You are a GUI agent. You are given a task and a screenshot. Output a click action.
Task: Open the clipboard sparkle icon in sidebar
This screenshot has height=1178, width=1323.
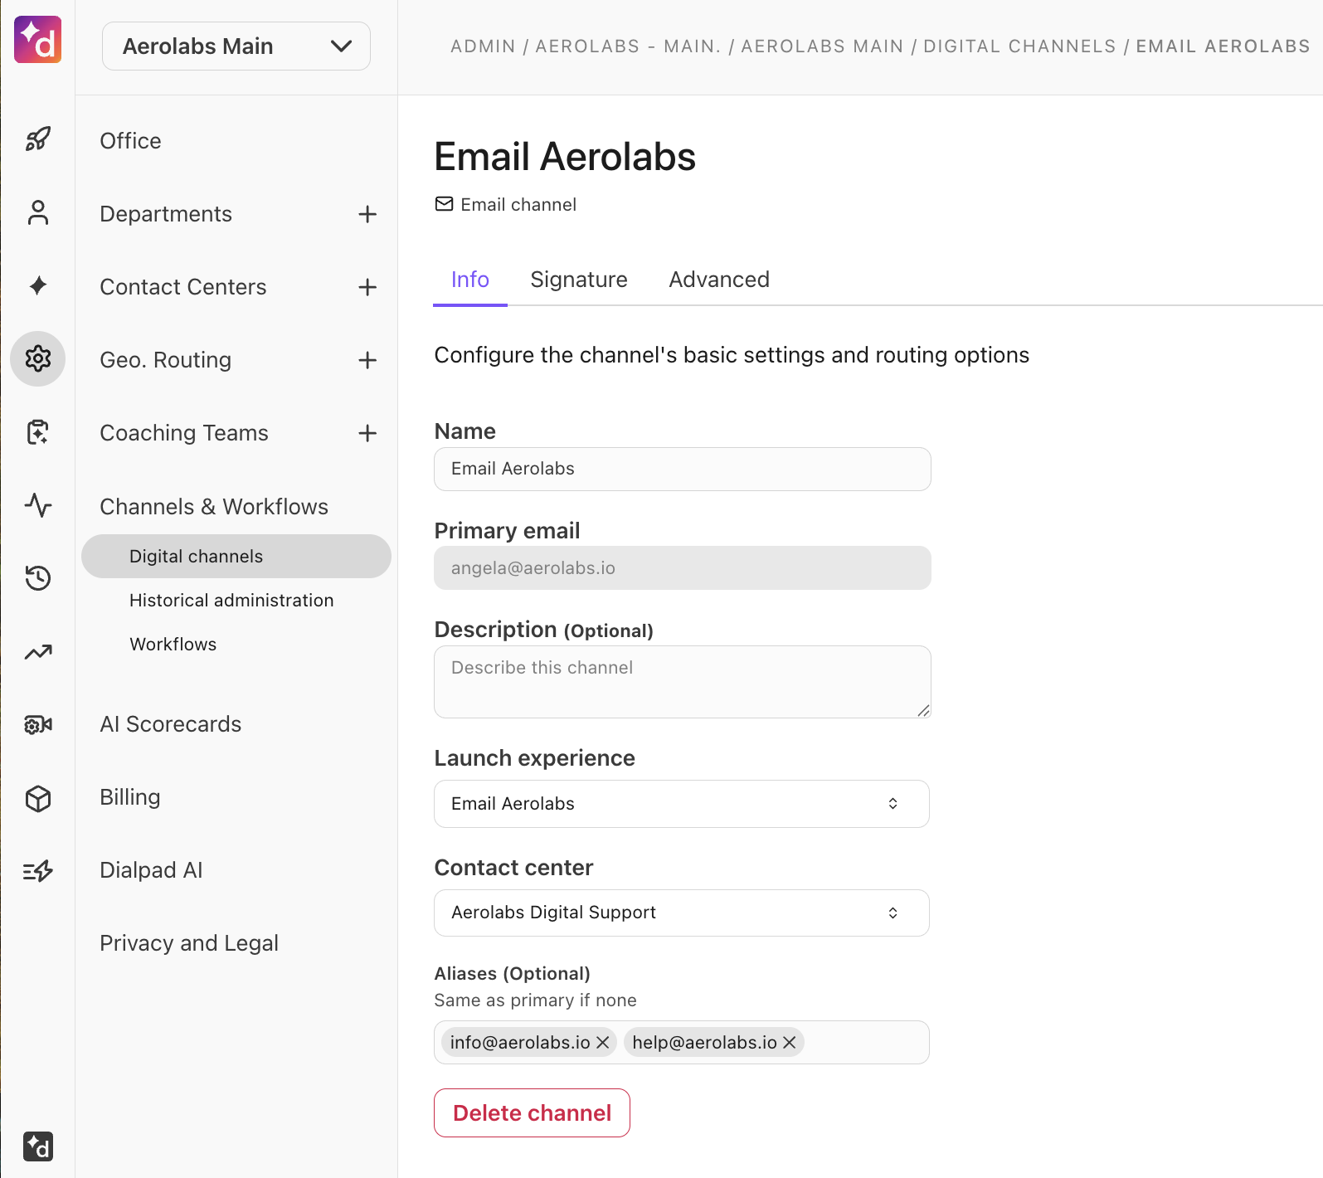pos(38,431)
